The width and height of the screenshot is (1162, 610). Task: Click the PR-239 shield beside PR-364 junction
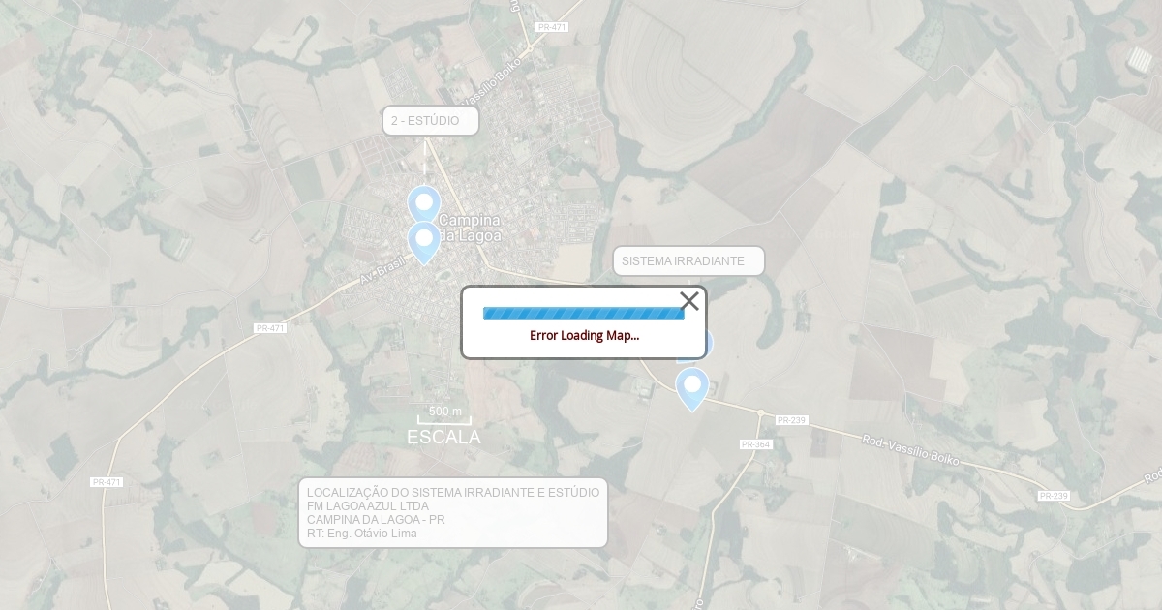tap(792, 420)
